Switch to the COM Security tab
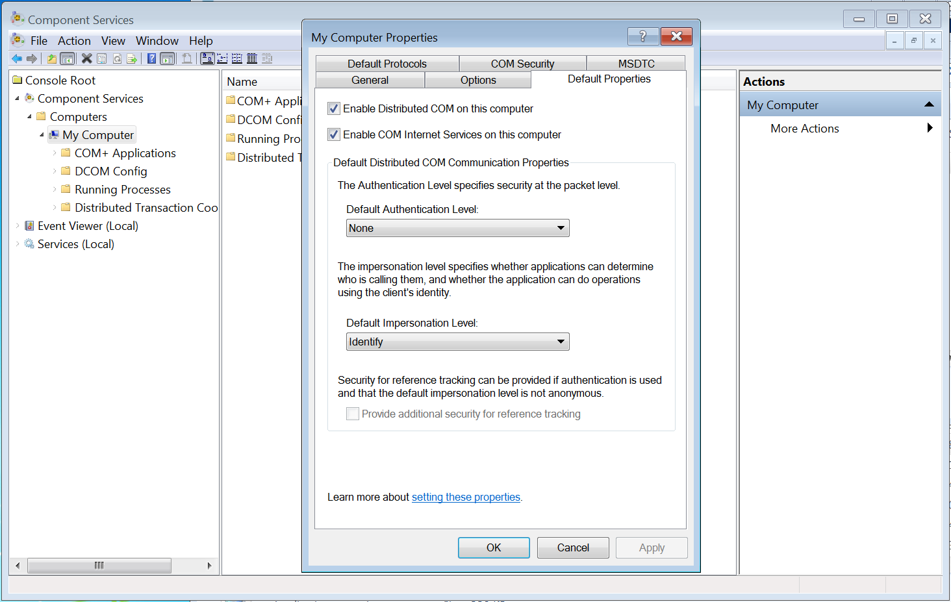This screenshot has height=602, width=951. pyautogui.click(x=522, y=63)
